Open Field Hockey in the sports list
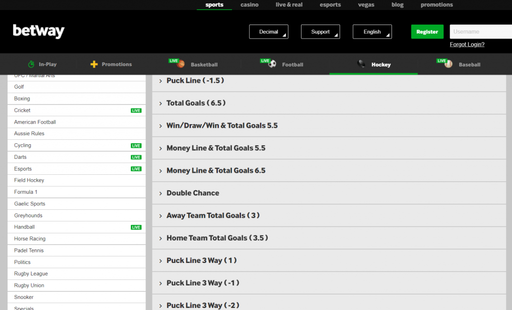This screenshot has width=512, height=310. [x=76, y=180]
